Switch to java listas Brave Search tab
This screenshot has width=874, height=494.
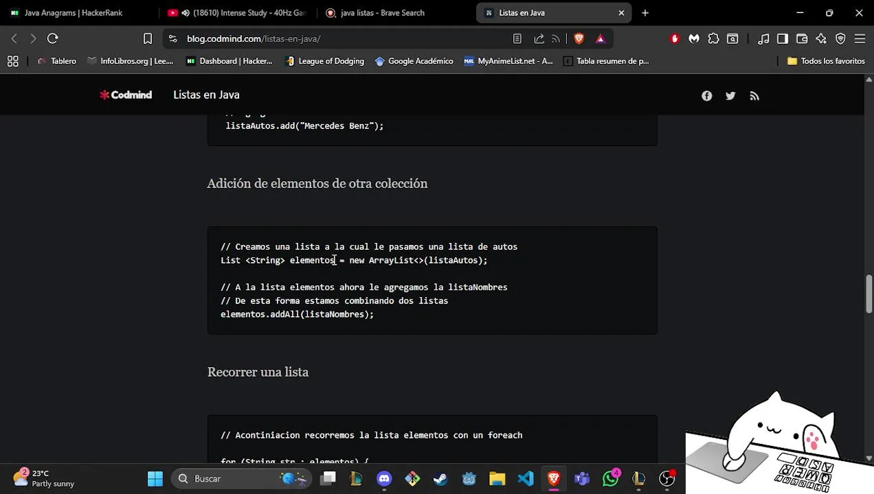click(x=383, y=12)
